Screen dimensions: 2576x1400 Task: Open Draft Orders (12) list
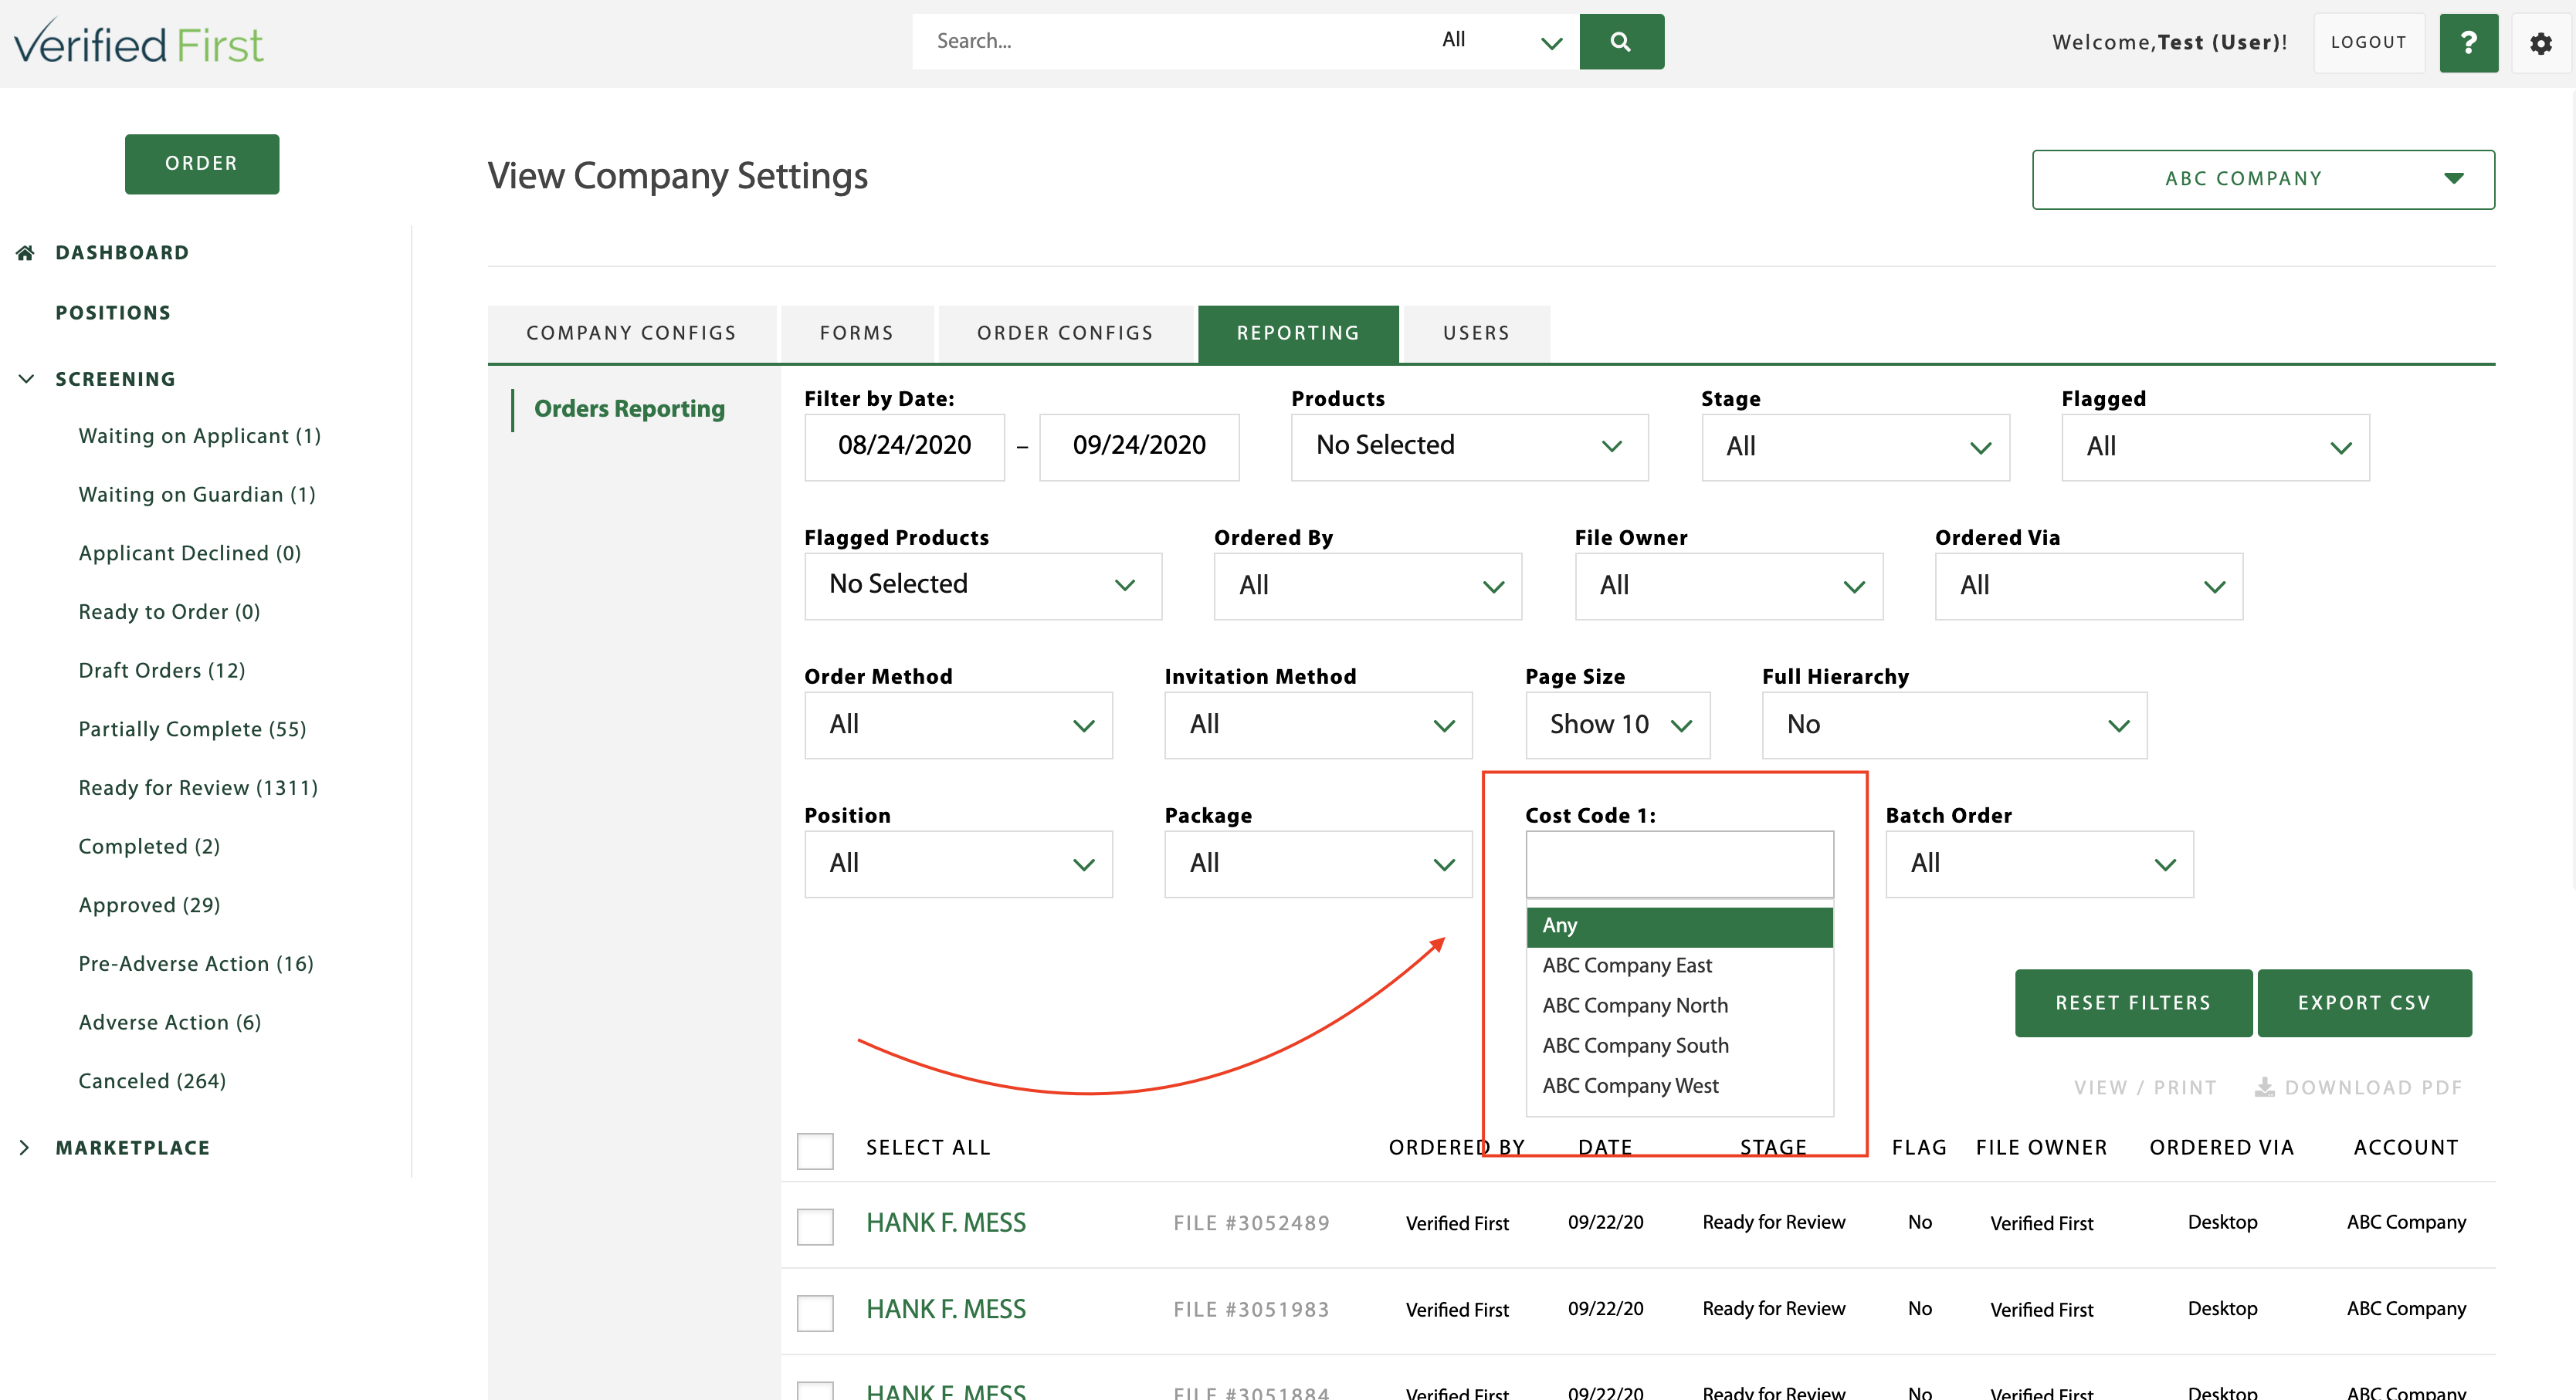[x=162, y=671]
